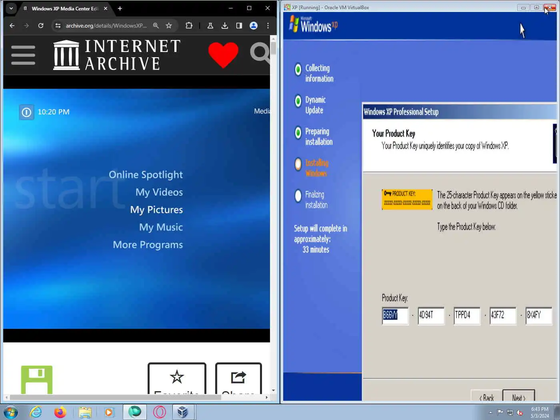This screenshot has height=420, width=560.
Task: Click the Action Center flag tray icon
Action: (x=500, y=412)
